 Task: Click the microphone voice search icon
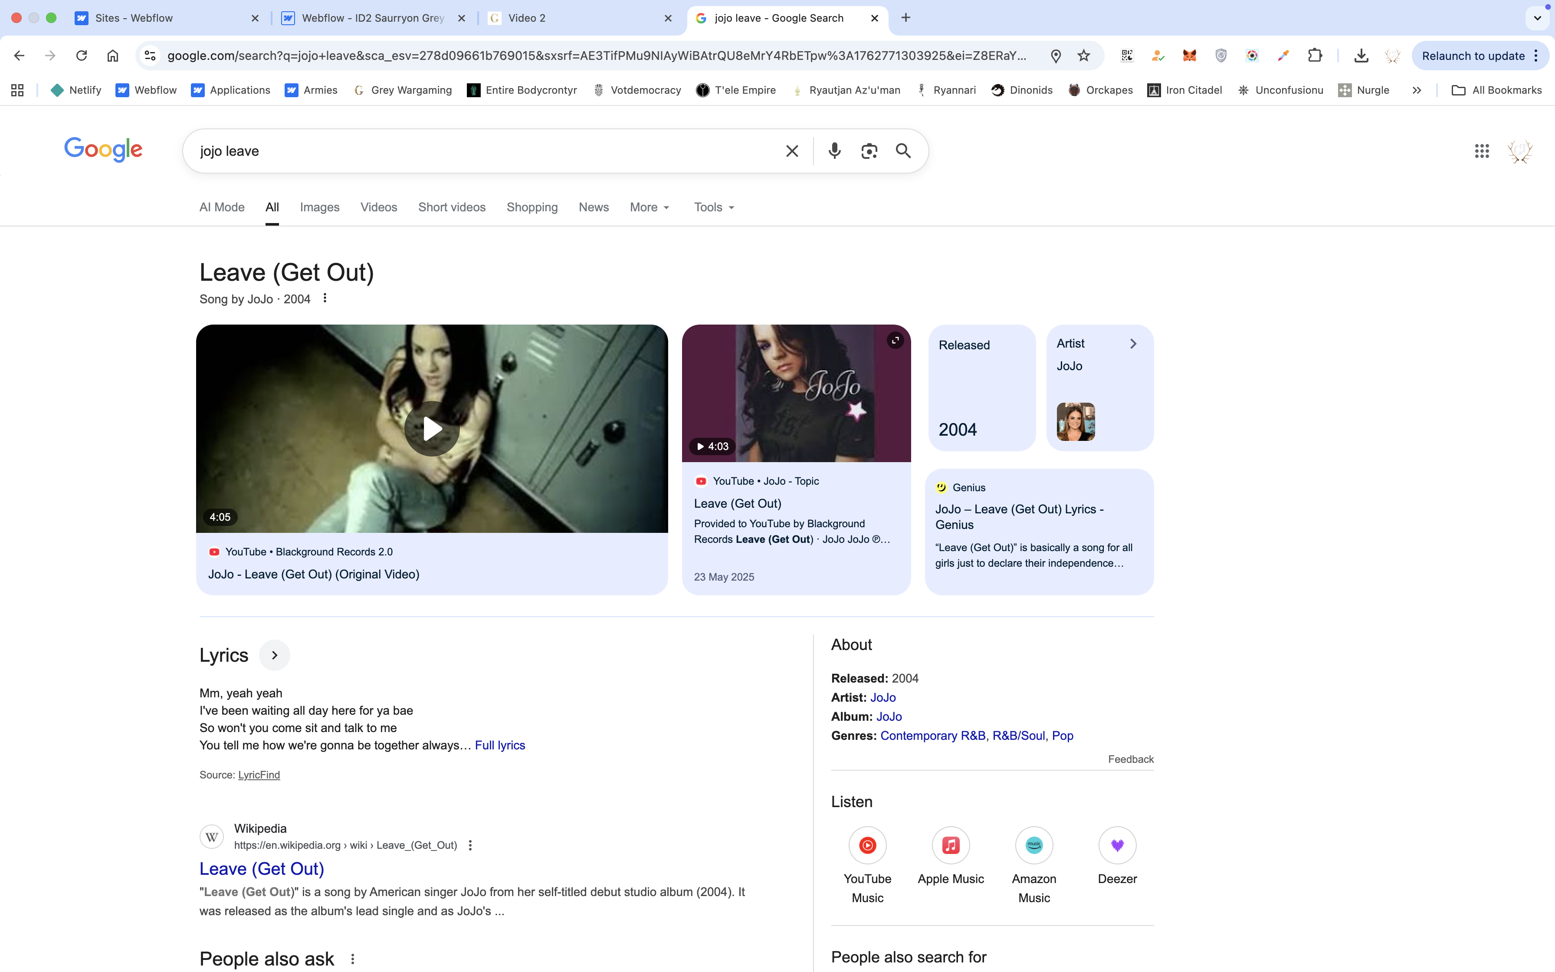[834, 151]
